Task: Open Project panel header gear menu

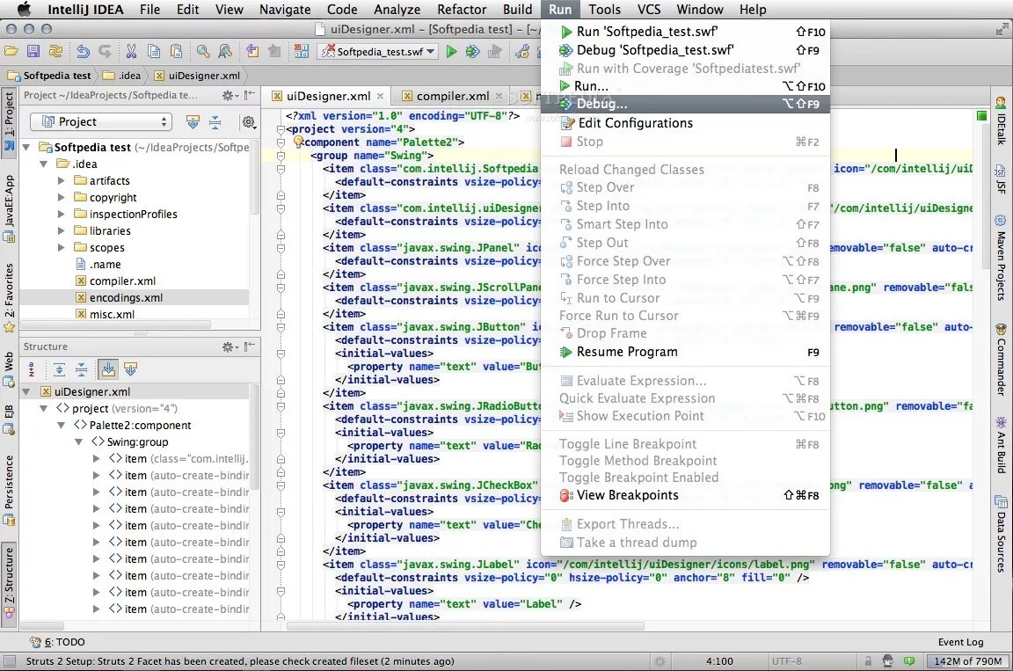Action: point(229,95)
